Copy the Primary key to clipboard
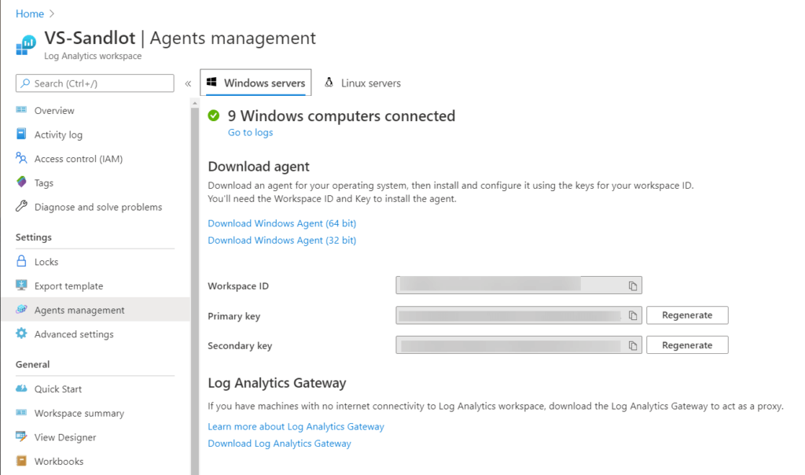Image resolution: width=805 pixels, height=475 pixels. (x=633, y=316)
